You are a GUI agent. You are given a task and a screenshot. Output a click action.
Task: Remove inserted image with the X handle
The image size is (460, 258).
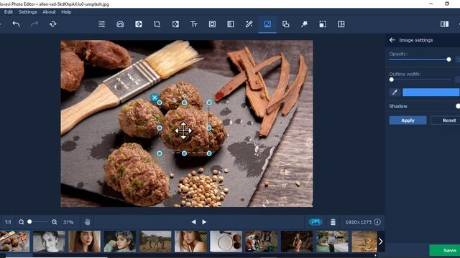(155, 97)
